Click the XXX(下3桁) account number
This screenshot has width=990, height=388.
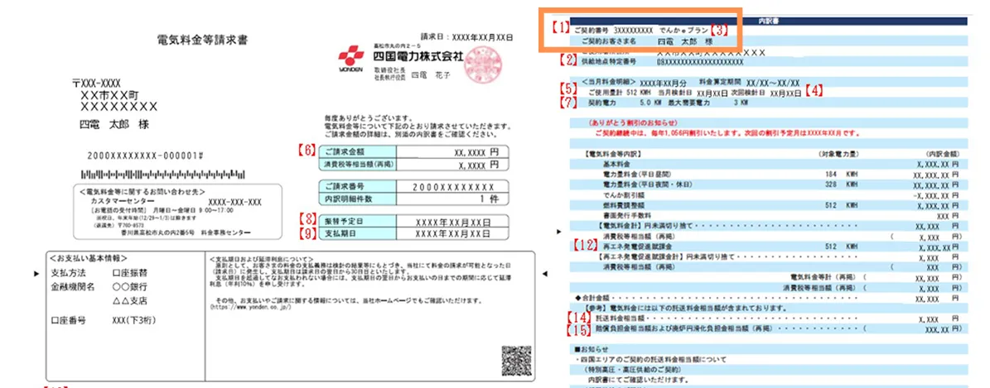(133, 320)
